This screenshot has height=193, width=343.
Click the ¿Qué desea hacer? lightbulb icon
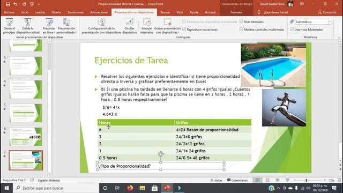pos(259,12)
